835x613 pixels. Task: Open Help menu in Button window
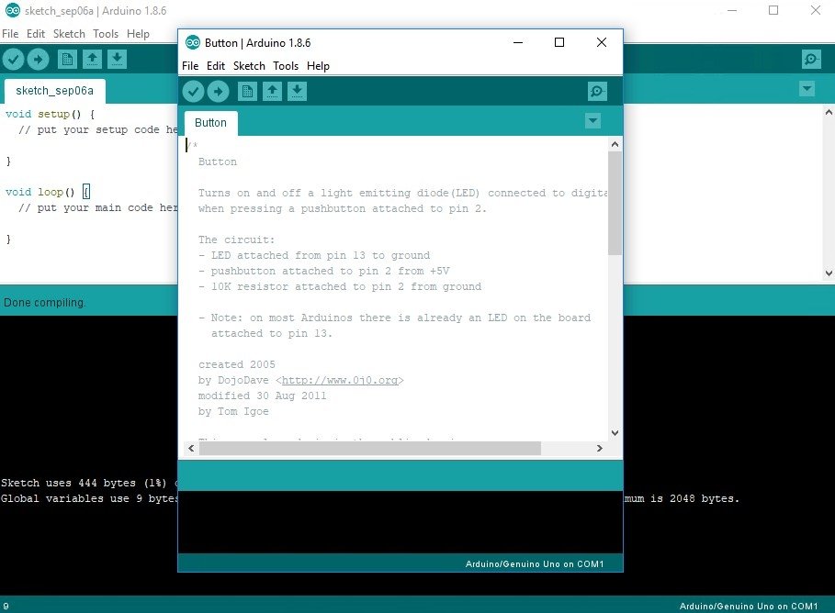[x=318, y=66]
